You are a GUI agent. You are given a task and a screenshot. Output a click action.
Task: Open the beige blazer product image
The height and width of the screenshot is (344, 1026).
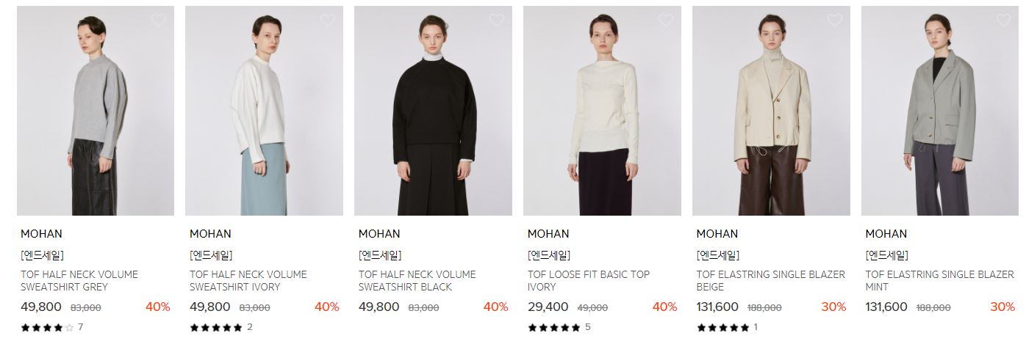tap(772, 111)
